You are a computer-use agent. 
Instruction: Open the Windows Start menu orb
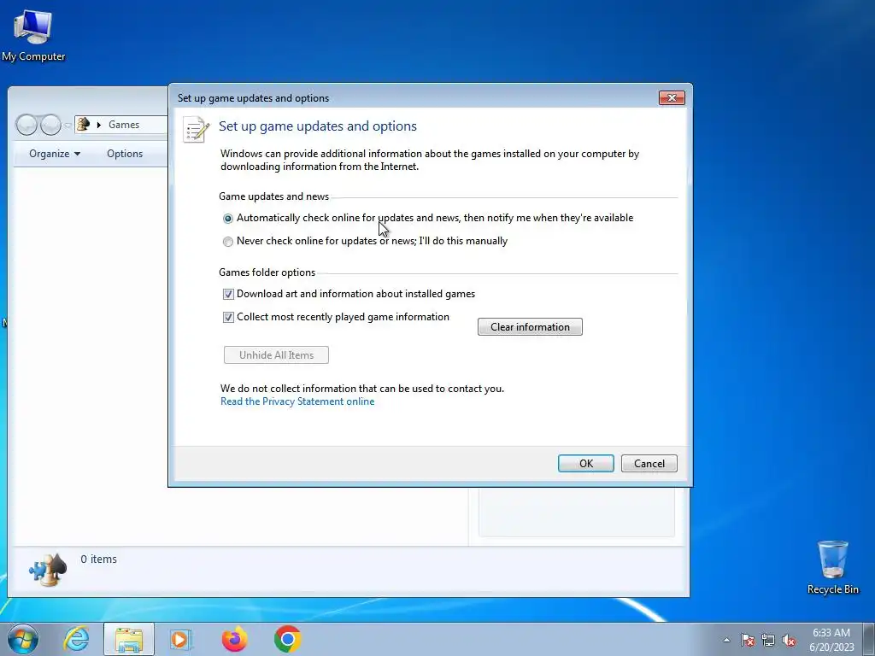pos(23,639)
